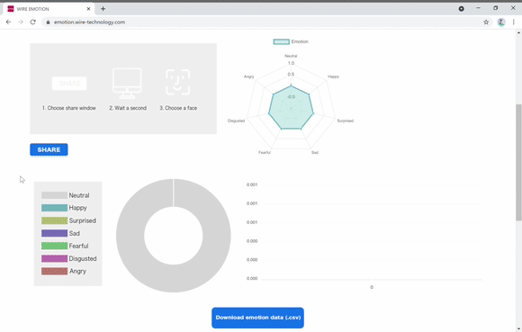Select the WIRE EMOTION tab

(x=49, y=9)
